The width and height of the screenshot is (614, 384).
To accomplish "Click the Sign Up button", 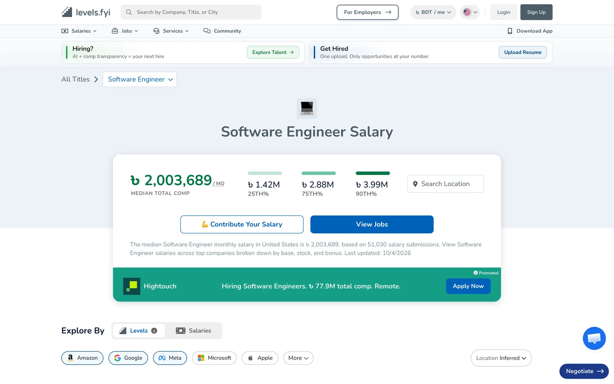I will coord(536,12).
